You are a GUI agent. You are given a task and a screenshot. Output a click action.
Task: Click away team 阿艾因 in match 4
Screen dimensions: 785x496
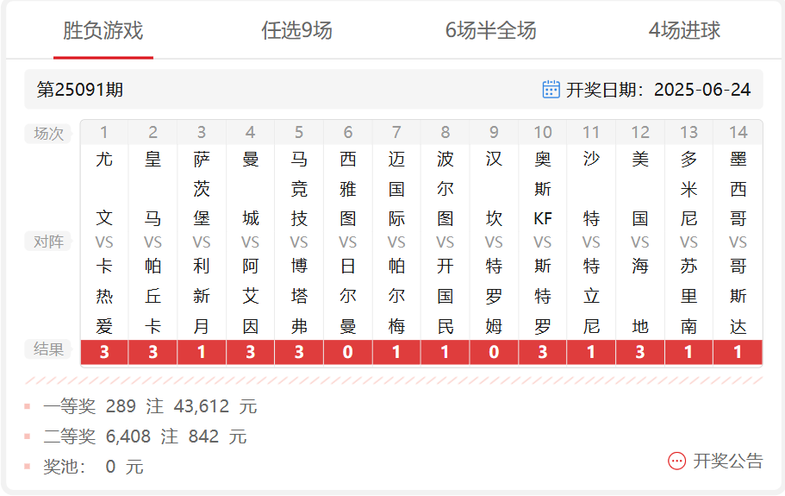point(250,296)
